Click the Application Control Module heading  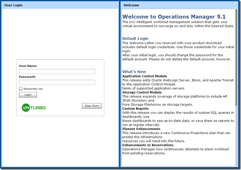coord(144,76)
